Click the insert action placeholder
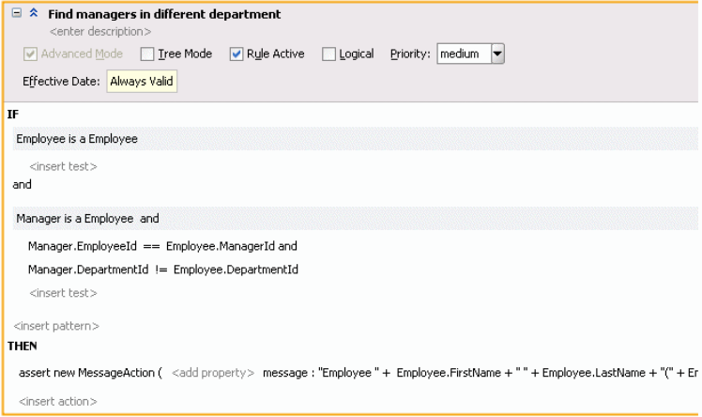The width and height of the screenshot is (702, 417). coord(58,402)
